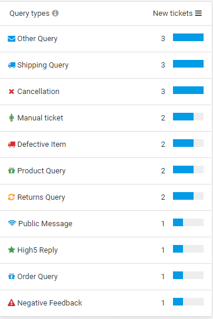Click the Public Message progress bar

(188, 223)
